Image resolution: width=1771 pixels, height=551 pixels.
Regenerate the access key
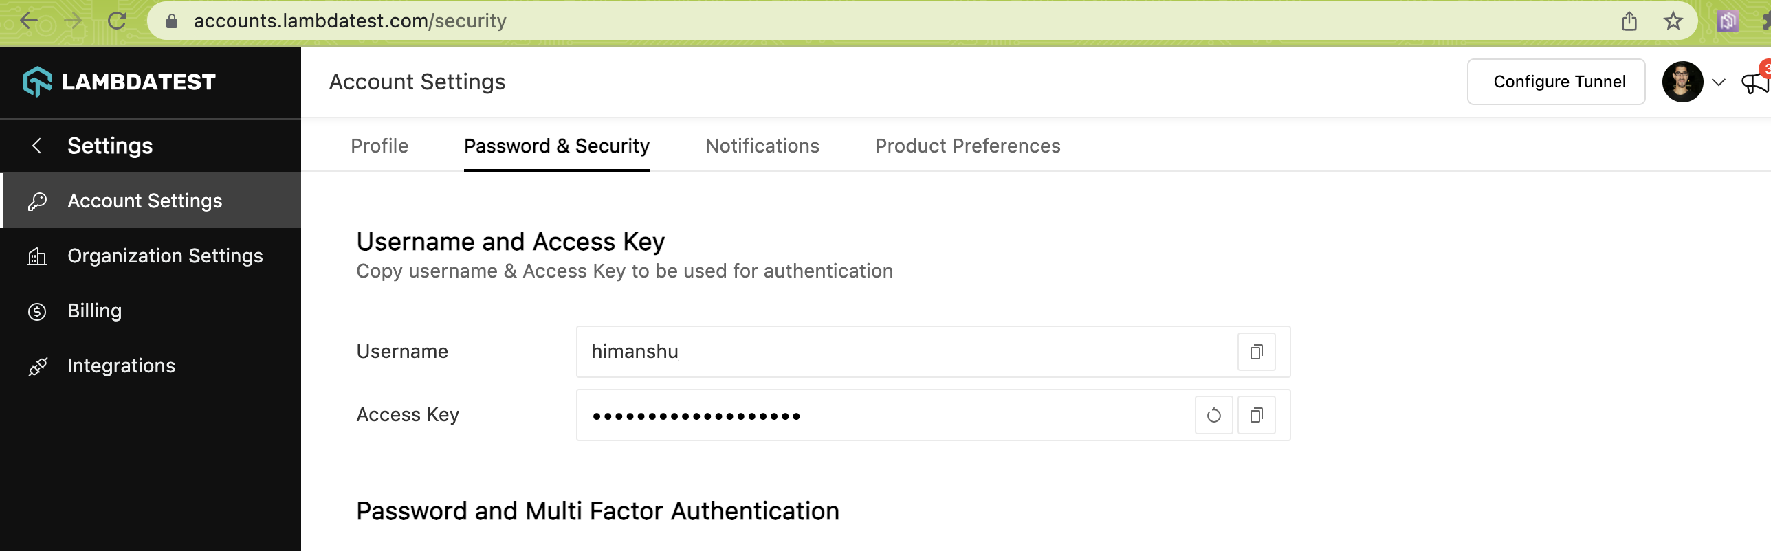(x=1213, y=415)
